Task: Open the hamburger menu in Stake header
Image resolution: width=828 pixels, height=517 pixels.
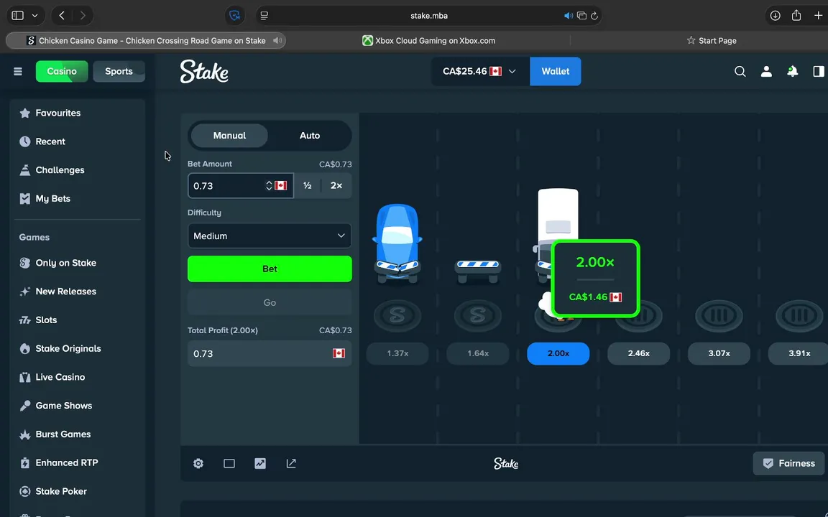Action: point(18,71)
